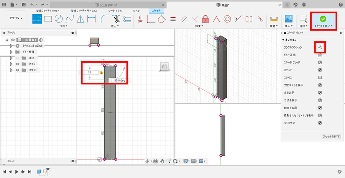The height and width of the screenshot is (178, 345).
Task: Toggle the Construction line icon in palette
Action: (x=320, y=47)
